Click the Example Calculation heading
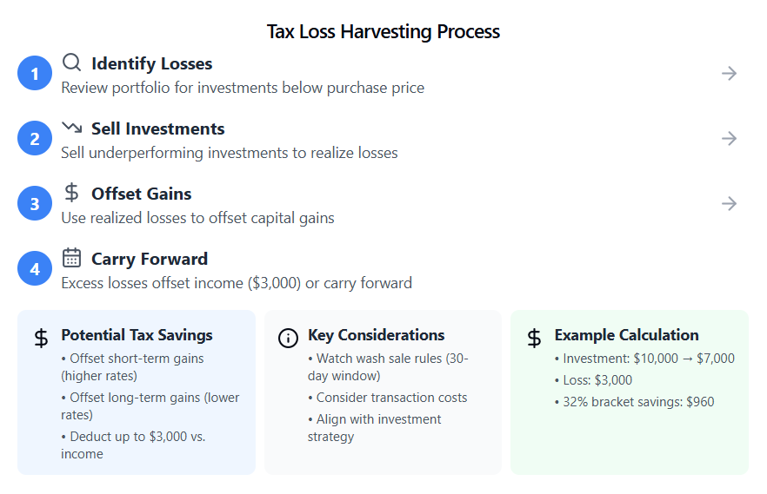This screenshot has width=767, height=494. point(626,335)
